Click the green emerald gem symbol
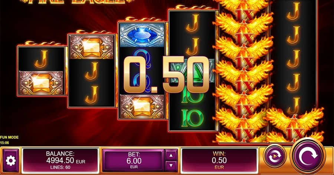 coord(192,71)
